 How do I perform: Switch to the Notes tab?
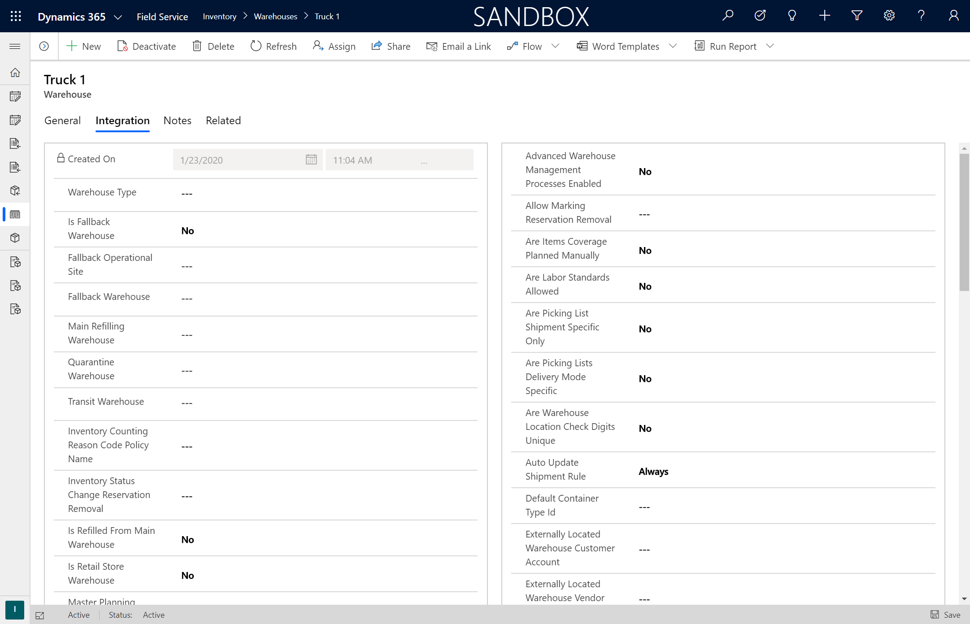point(178,120)
